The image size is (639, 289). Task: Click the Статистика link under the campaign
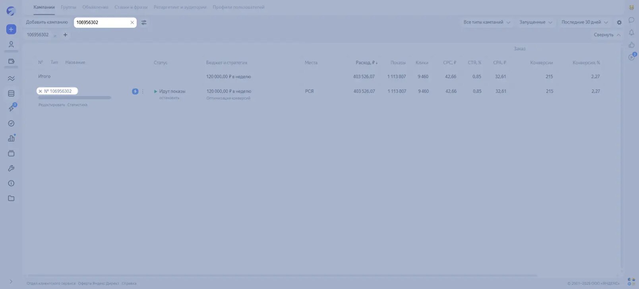77,105
